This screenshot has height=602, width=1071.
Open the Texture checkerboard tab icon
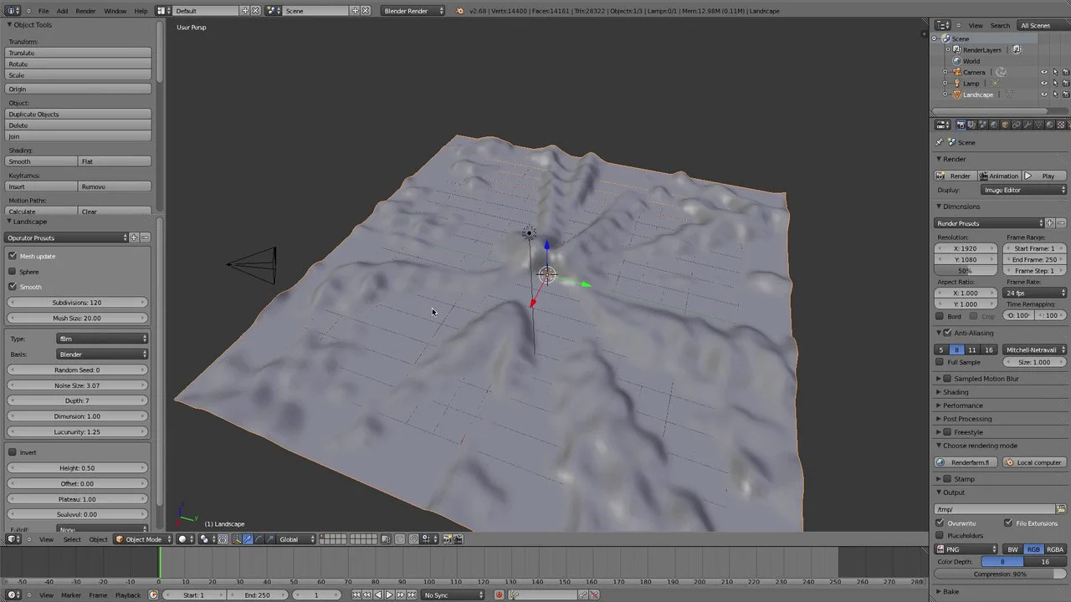(1061, 125)
